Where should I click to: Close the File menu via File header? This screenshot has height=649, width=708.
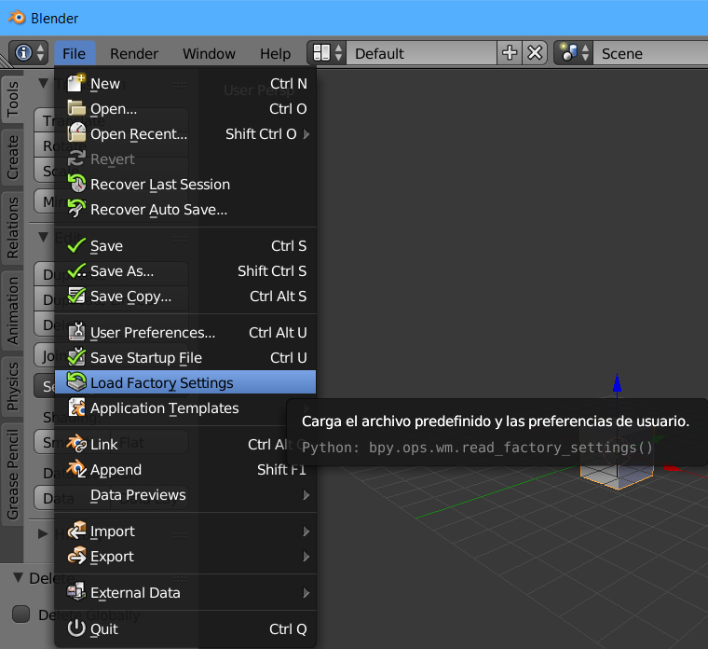tap(75, 53)
